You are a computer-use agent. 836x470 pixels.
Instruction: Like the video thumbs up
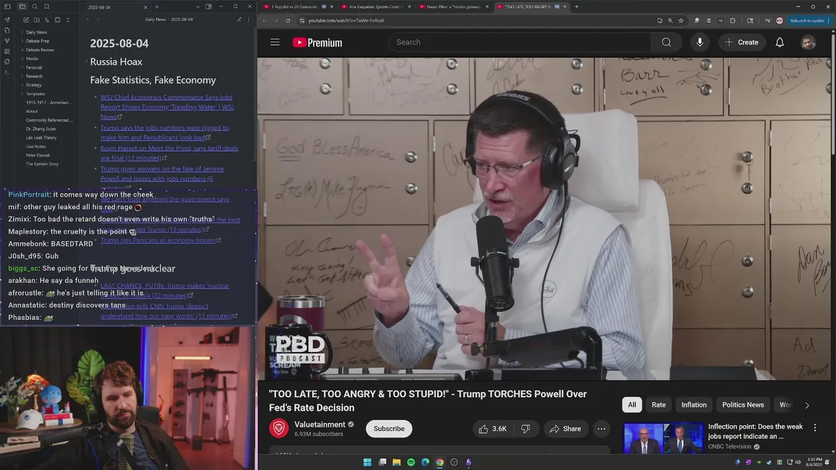(492, 429)
